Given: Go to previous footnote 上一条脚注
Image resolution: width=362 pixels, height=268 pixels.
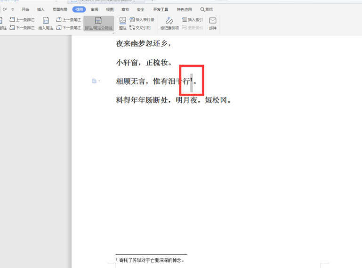Looking at the screenshot, I should [x=22, y=20].
